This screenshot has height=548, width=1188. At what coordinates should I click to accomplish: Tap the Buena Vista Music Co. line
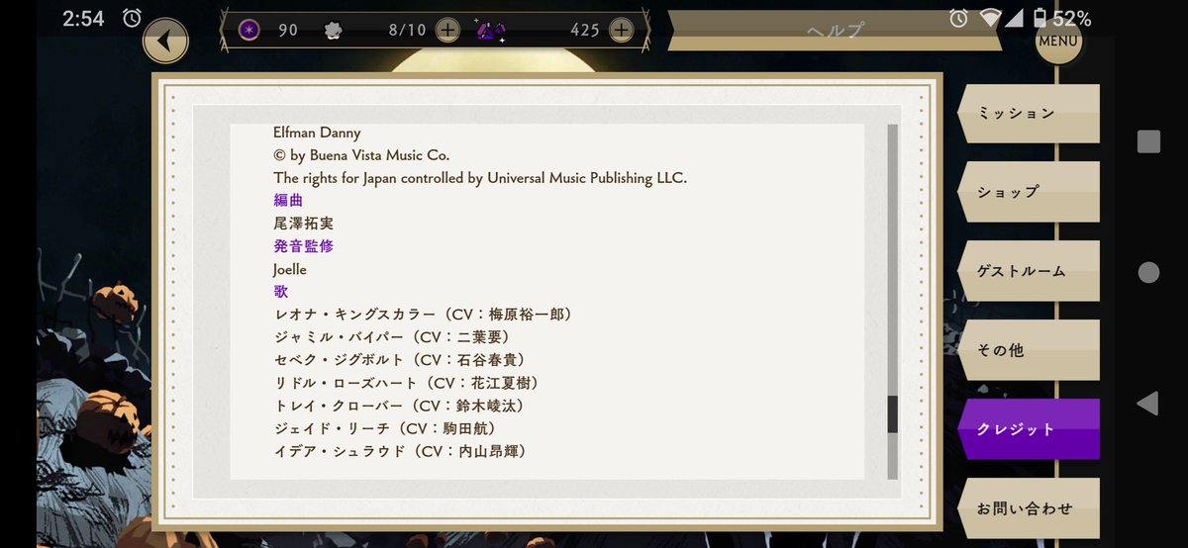pos(361,155)
